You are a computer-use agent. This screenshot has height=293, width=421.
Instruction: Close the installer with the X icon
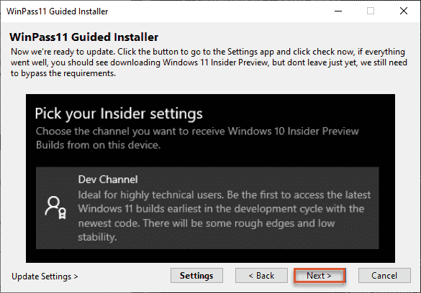pyautogui.click(x=404, y=11)
